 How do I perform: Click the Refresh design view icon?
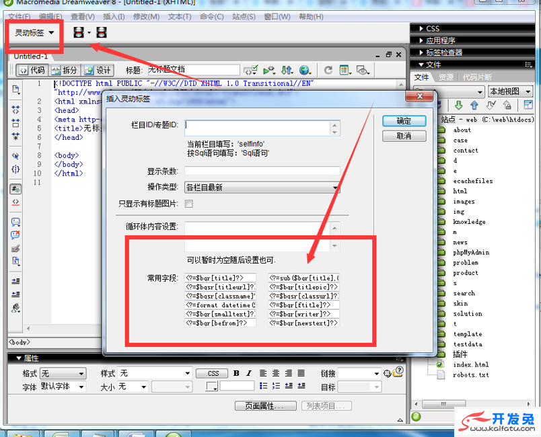tap(328, 70)
